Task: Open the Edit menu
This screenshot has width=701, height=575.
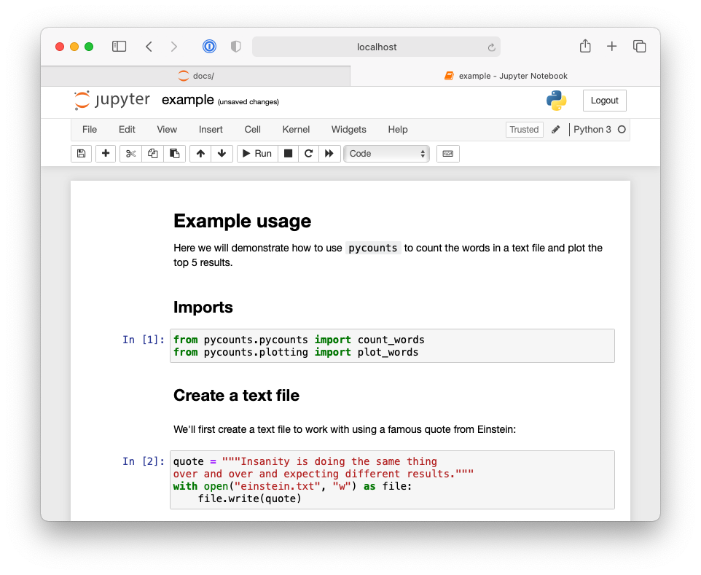Action: 127,130
